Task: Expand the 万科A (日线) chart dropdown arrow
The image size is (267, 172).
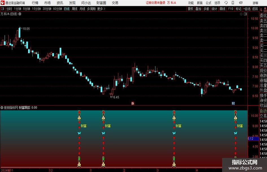Action: click(20, 14)
